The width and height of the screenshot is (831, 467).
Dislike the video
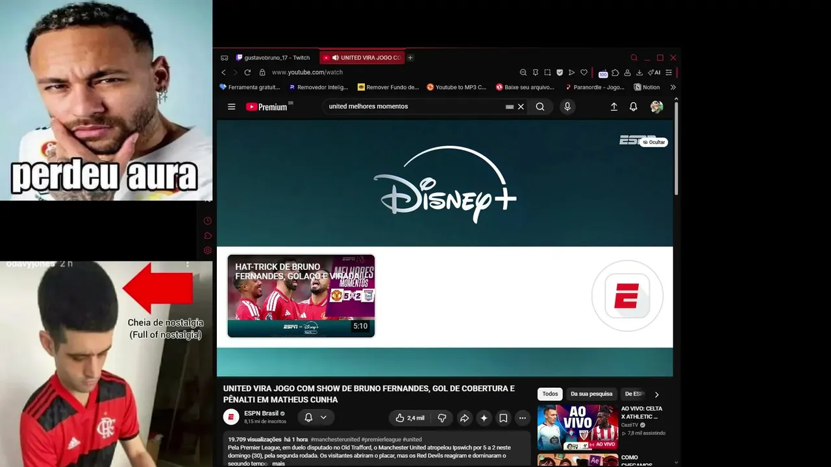pos(442,418)
